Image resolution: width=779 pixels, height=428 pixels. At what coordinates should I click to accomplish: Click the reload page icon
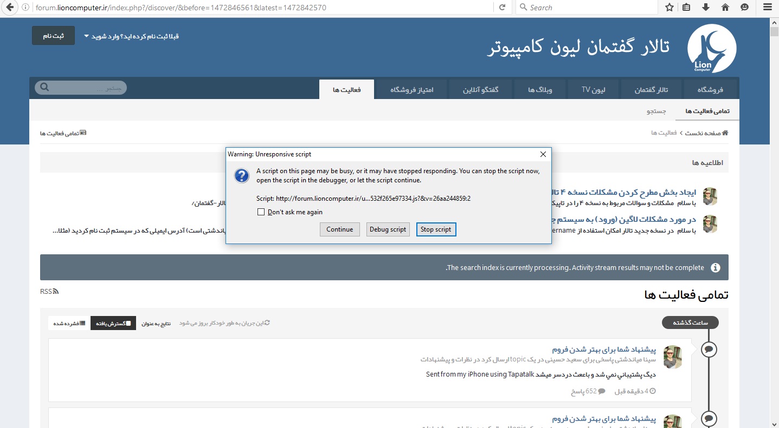502,8
